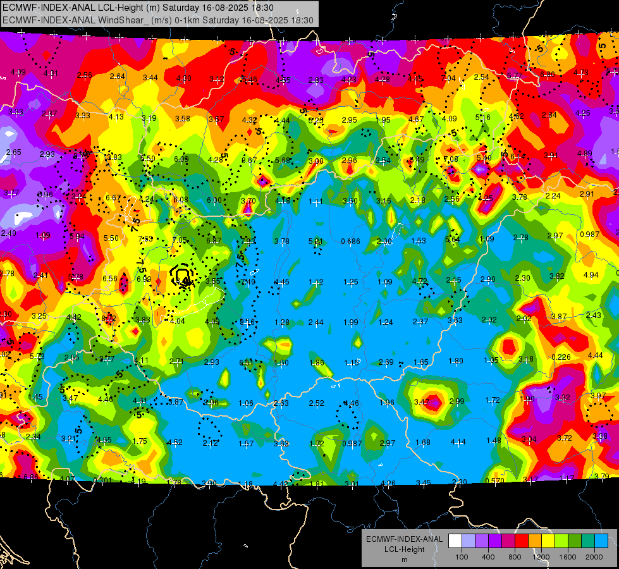Click legend label 1200
This screenshot has width=619, height=569.
pyautogui.click(x=541, y=557)
